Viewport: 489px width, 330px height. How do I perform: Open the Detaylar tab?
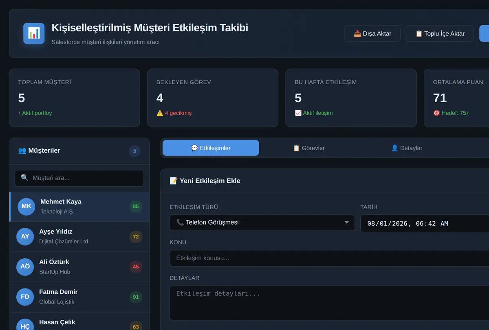pos(407,148)
